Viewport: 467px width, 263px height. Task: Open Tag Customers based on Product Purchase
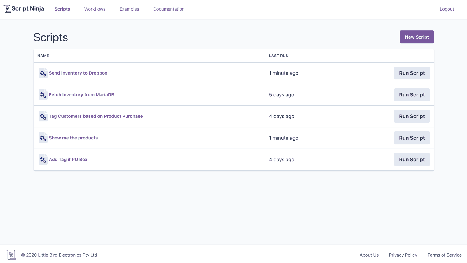click(96, 116)
